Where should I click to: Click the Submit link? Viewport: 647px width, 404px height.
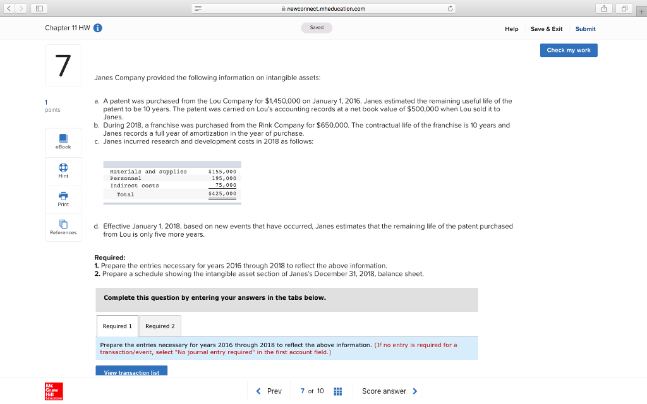pyautogui.click(x=585, y=29)
